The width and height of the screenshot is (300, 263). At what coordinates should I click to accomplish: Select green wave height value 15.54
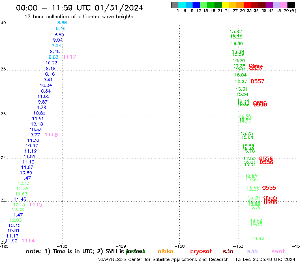tap(242, 94)
